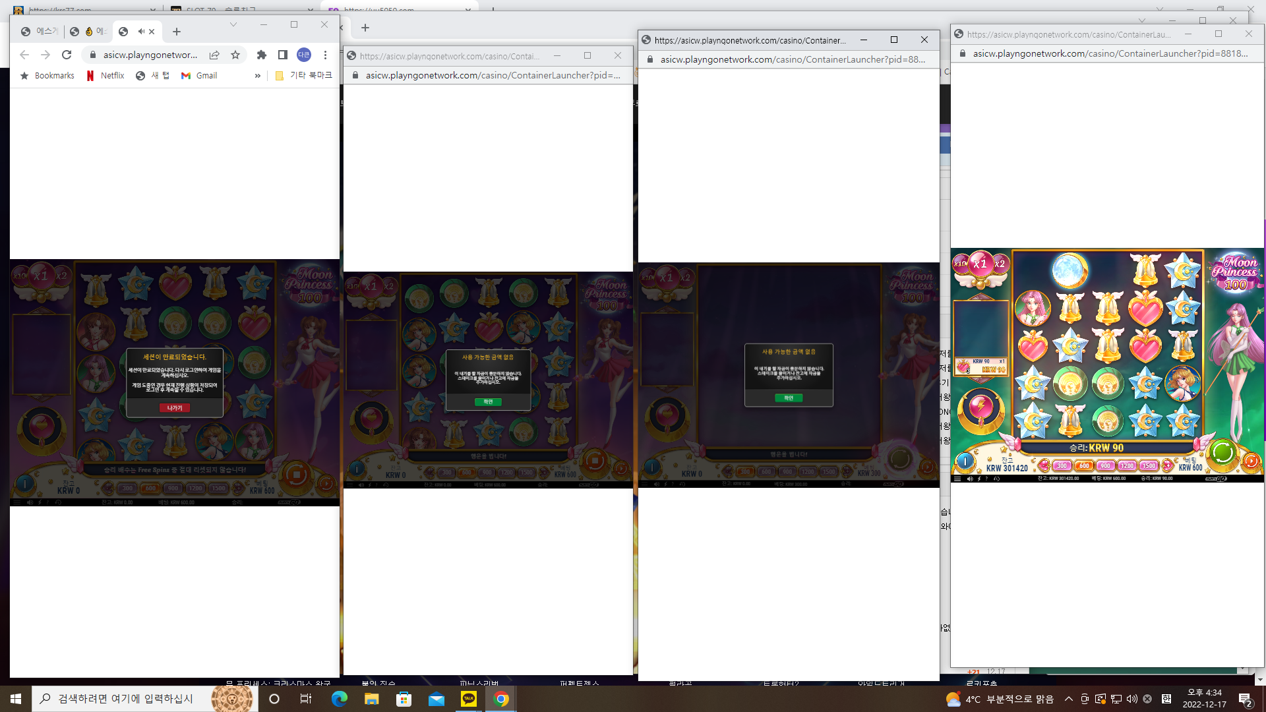Open the Chrome three-dot menu
The image size is (1266, 712).
325,55
